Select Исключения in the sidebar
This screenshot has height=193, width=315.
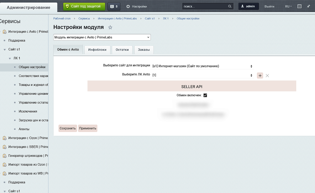28,111
